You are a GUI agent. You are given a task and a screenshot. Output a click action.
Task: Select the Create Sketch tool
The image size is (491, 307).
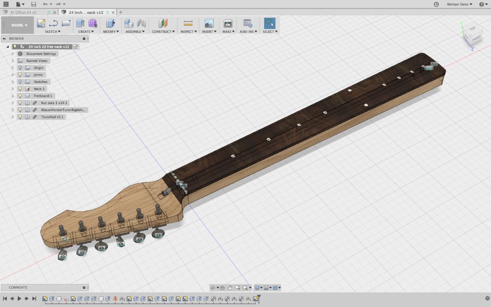tap(41, 23)
